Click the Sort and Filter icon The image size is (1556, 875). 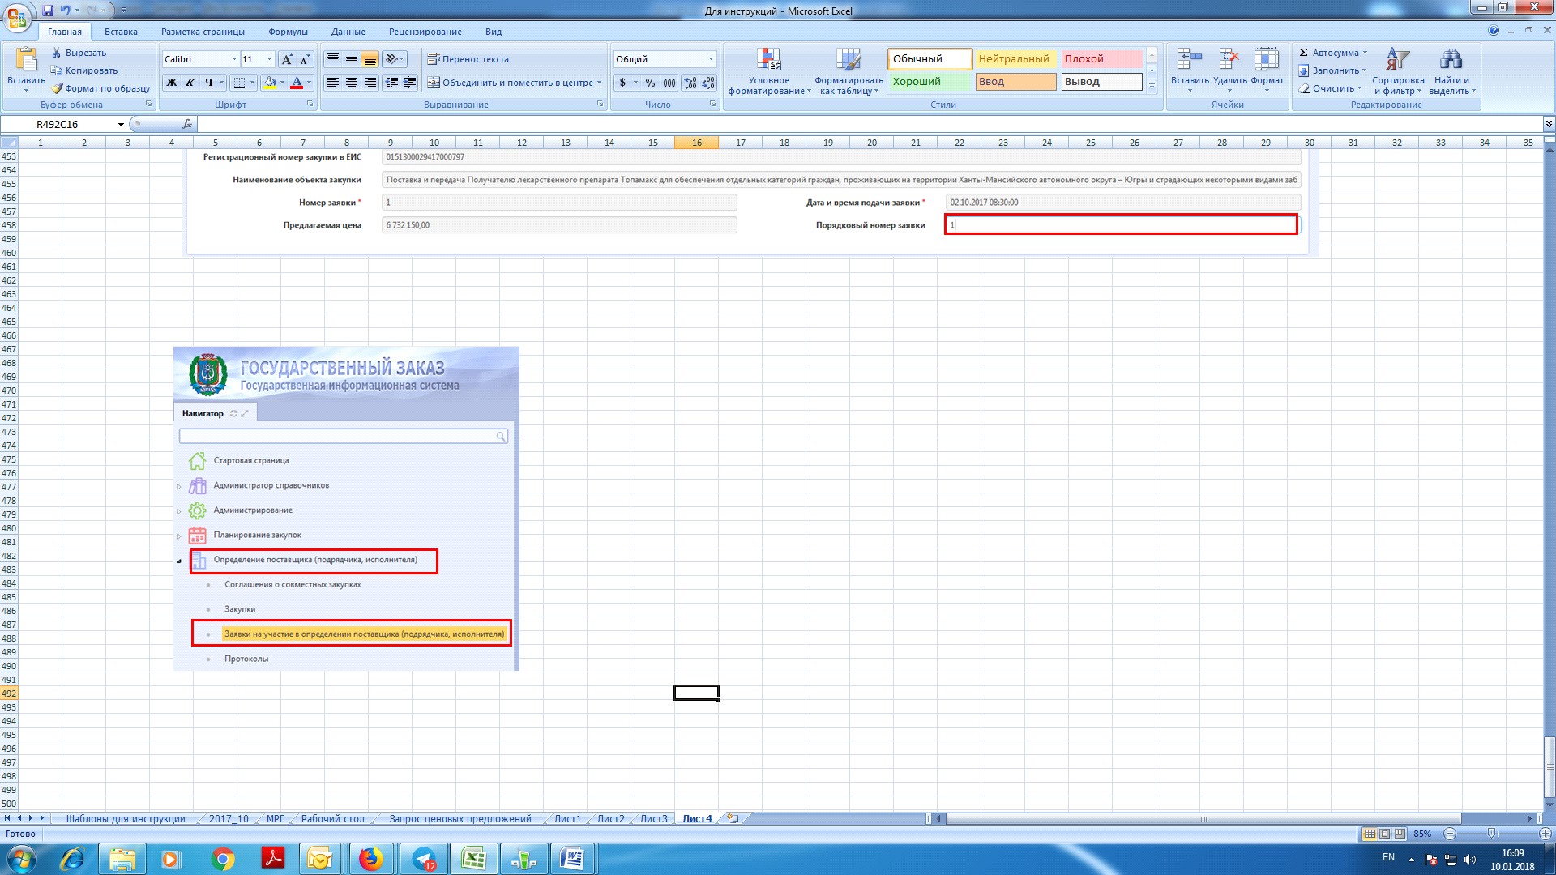[1397, 59]
